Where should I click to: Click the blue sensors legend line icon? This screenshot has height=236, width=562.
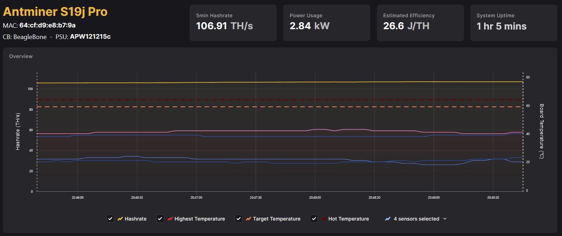388,219
